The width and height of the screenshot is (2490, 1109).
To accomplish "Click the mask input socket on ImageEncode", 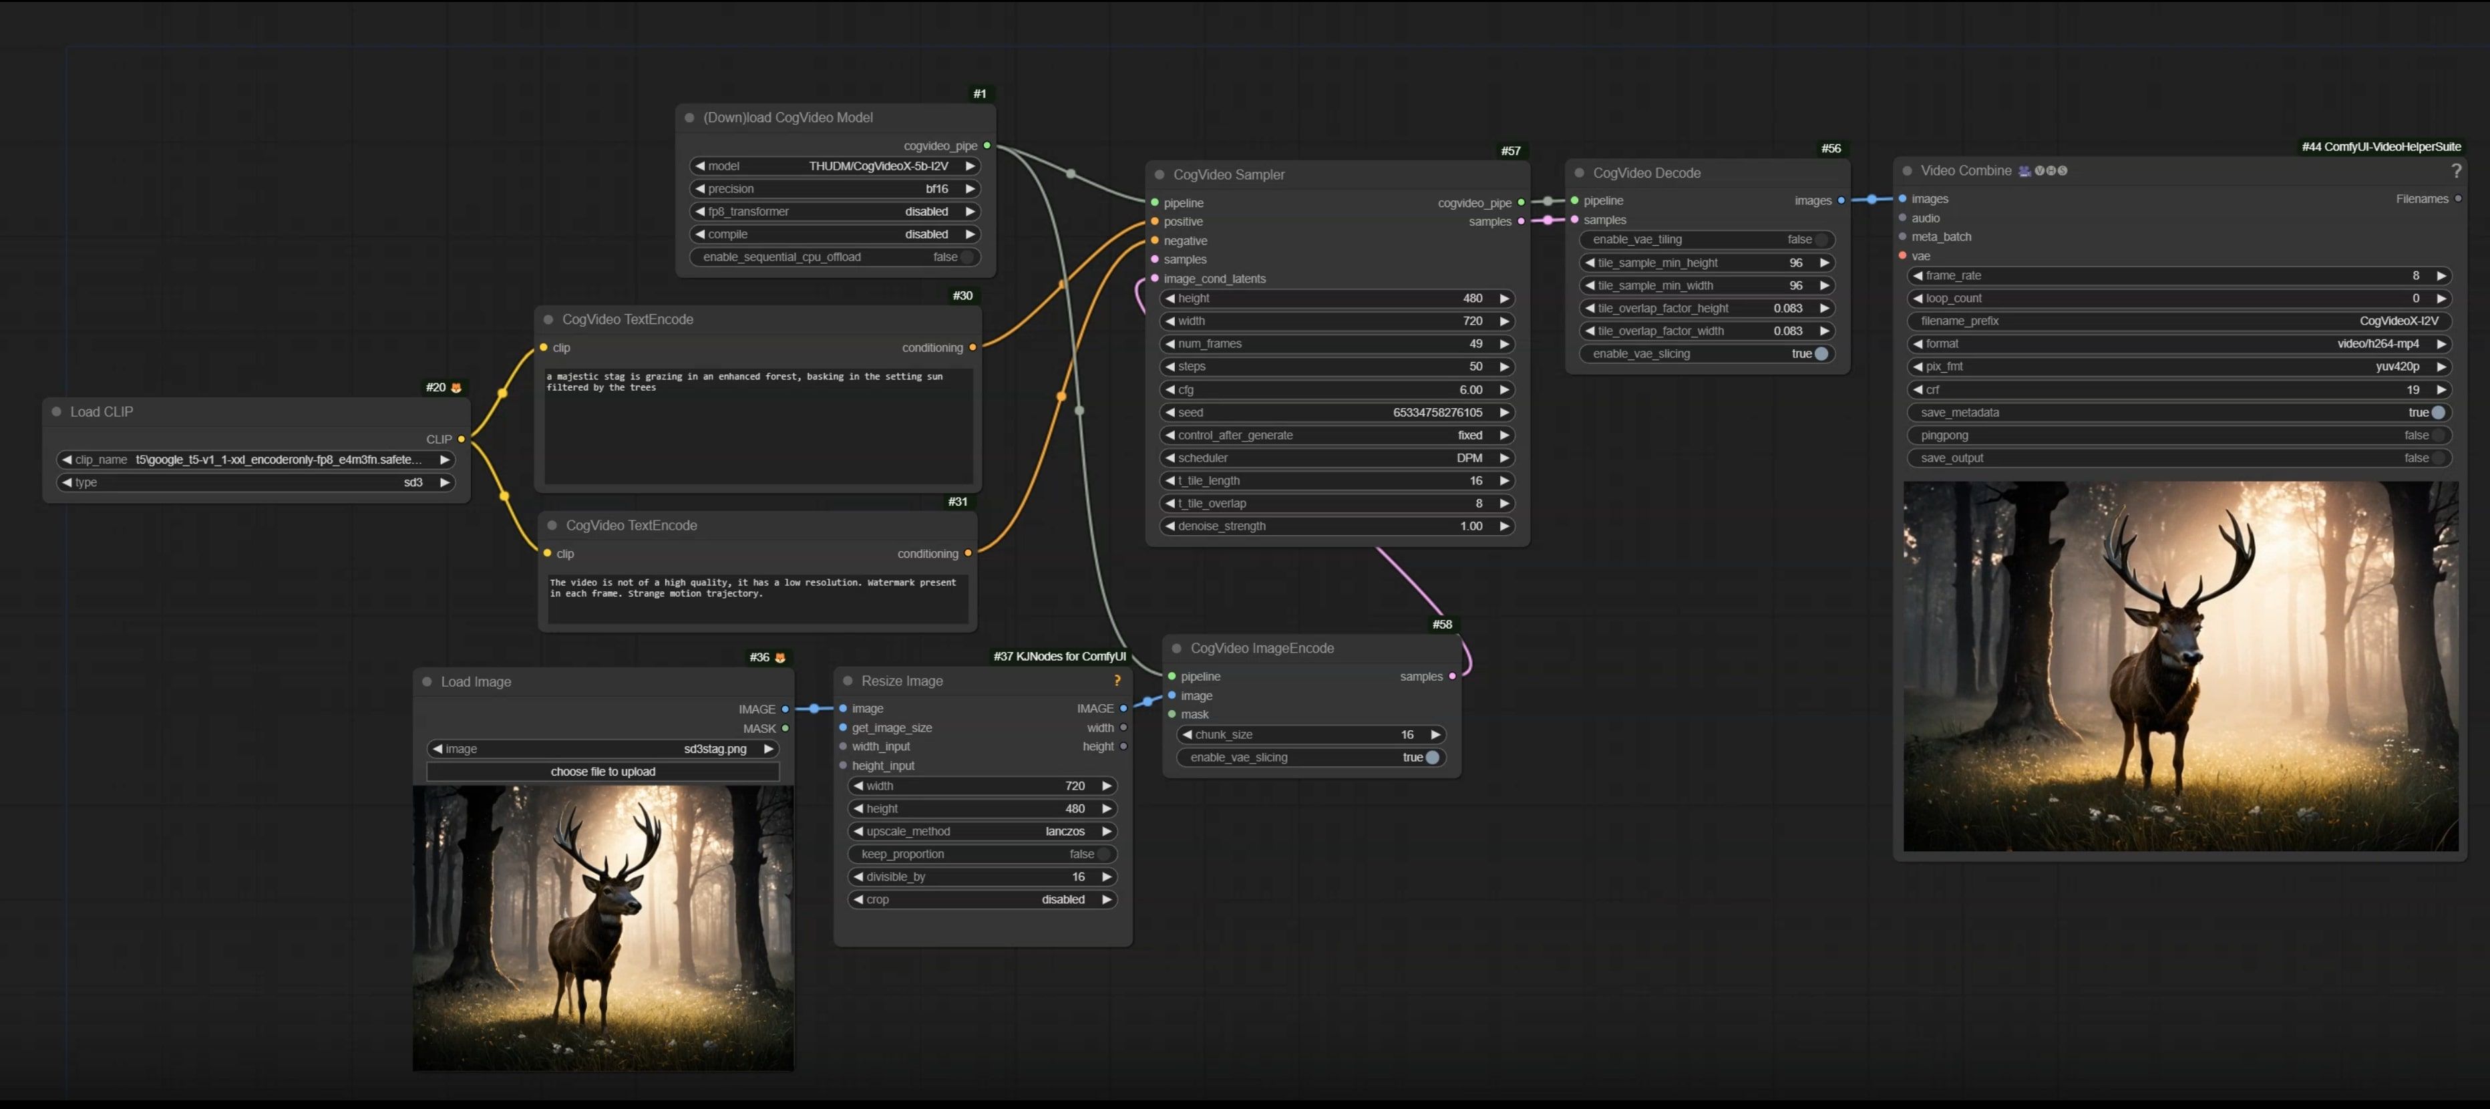I will (1172, 715).
